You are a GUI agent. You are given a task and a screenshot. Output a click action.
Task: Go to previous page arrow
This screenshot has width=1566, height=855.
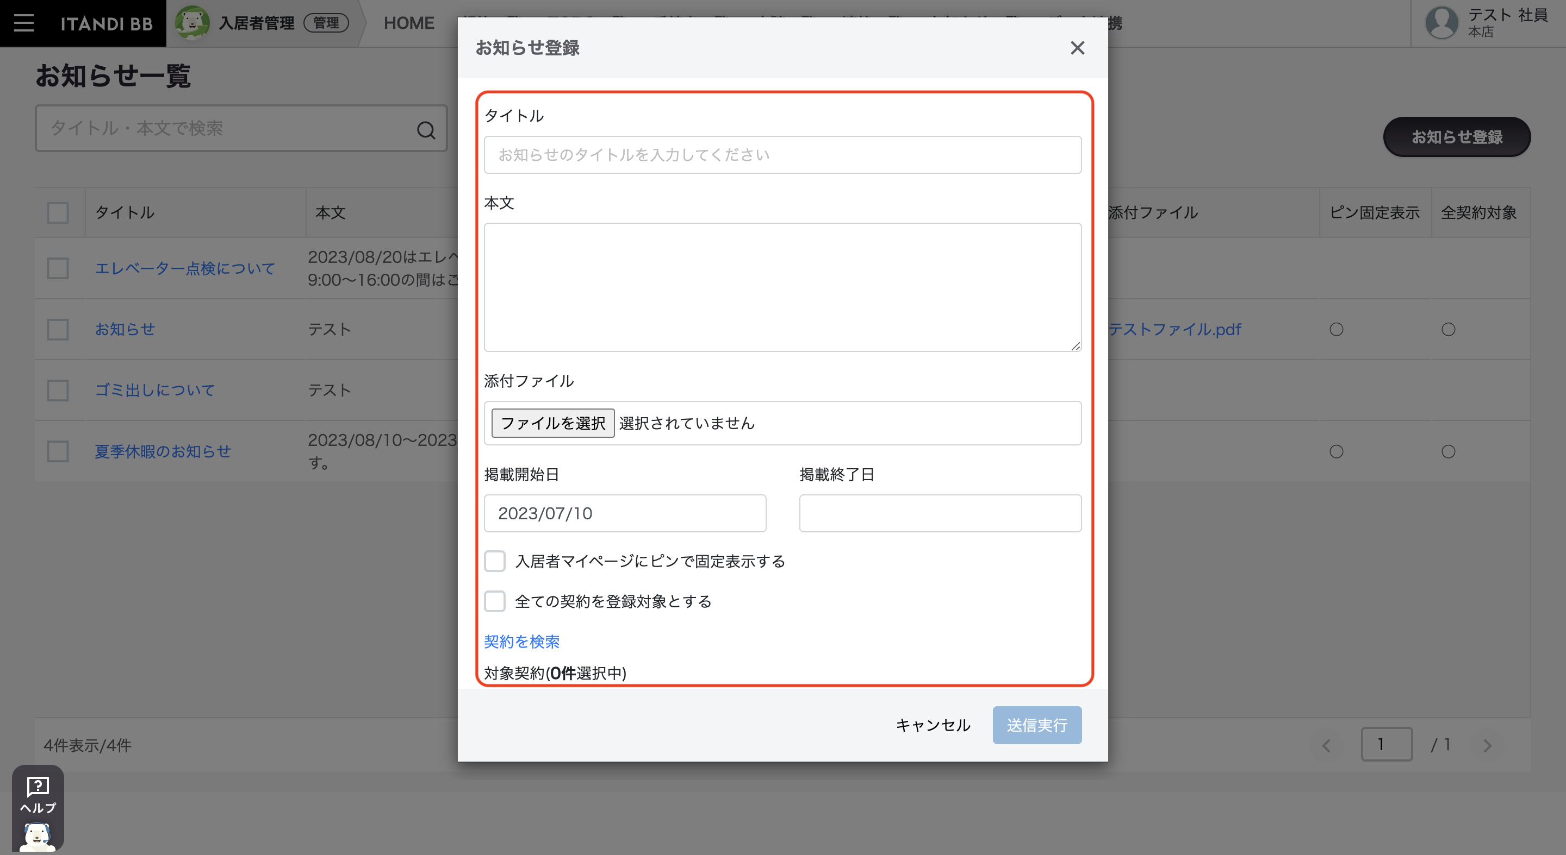point(1327,745)
